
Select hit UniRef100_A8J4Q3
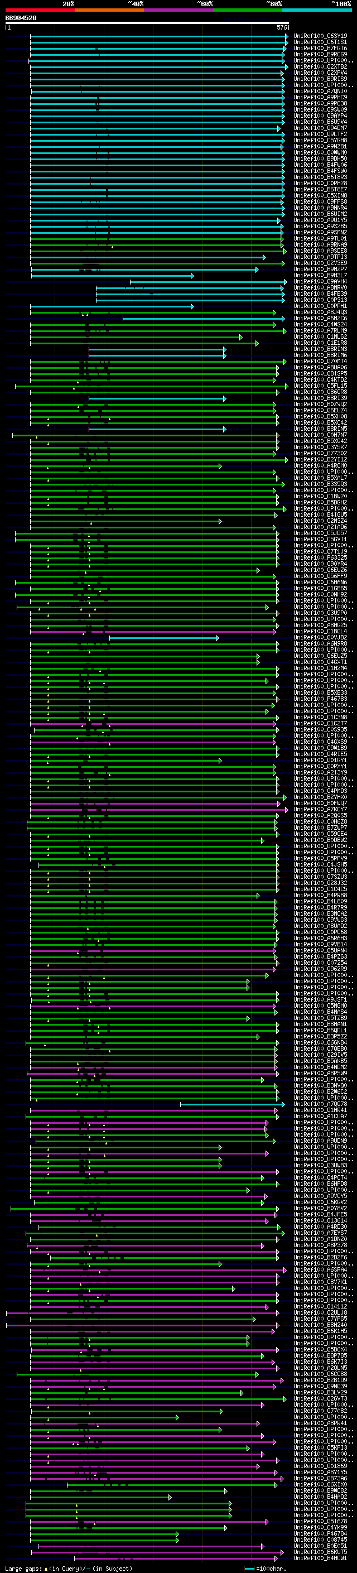pos(320,312)
